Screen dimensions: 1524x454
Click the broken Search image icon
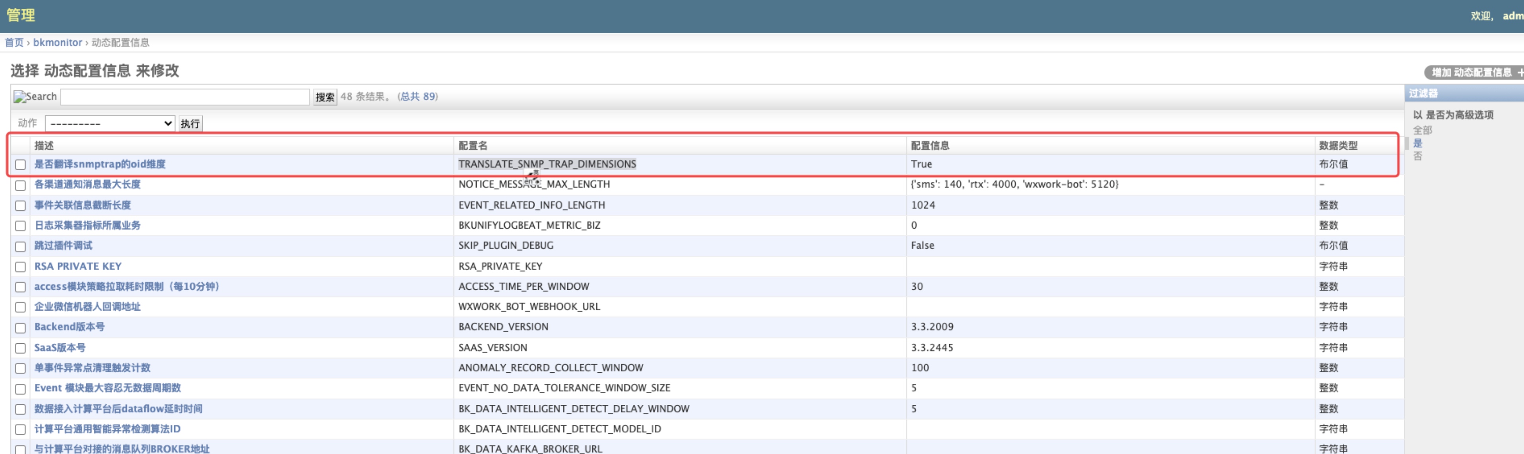19,97
